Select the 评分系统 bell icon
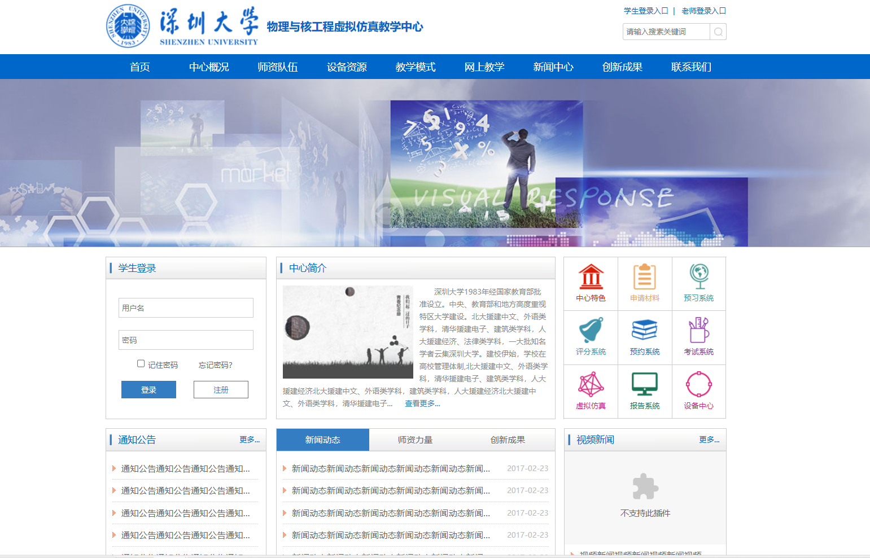Image resolution: width=870 pixels, height=558 pixels. [591, 337]
